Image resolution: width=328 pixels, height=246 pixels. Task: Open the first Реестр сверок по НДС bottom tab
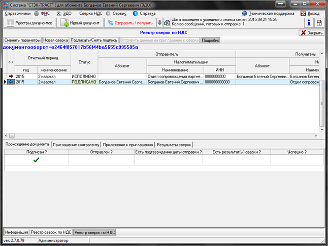[x=51, y=232]
